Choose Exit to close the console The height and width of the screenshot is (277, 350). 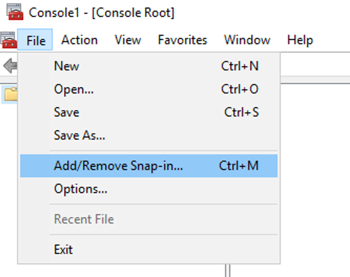[x=63, y=250]
